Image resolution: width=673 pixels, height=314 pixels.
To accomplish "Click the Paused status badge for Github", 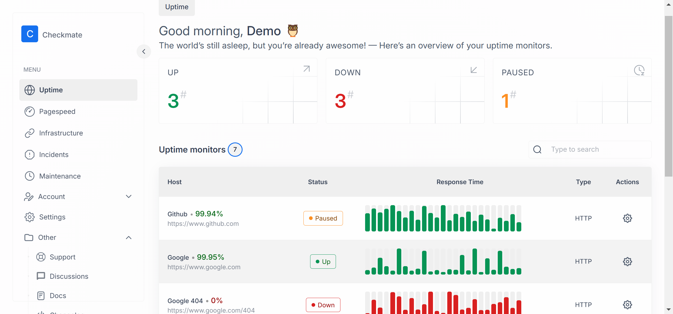I will 323,218.
